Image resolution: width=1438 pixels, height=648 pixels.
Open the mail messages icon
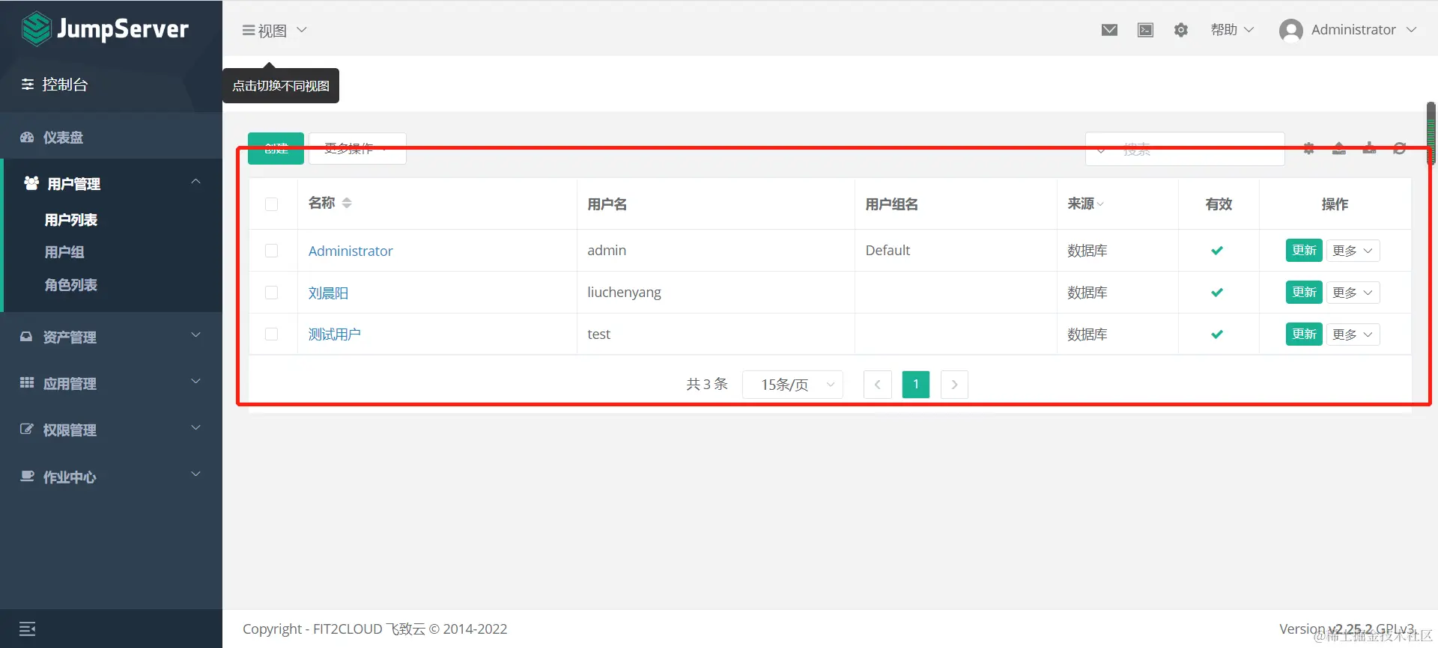point(1109,30)
